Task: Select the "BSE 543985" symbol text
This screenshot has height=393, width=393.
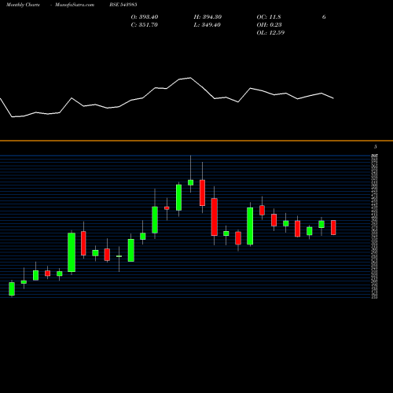Action: pyautogui.click(x=123, y=5)
